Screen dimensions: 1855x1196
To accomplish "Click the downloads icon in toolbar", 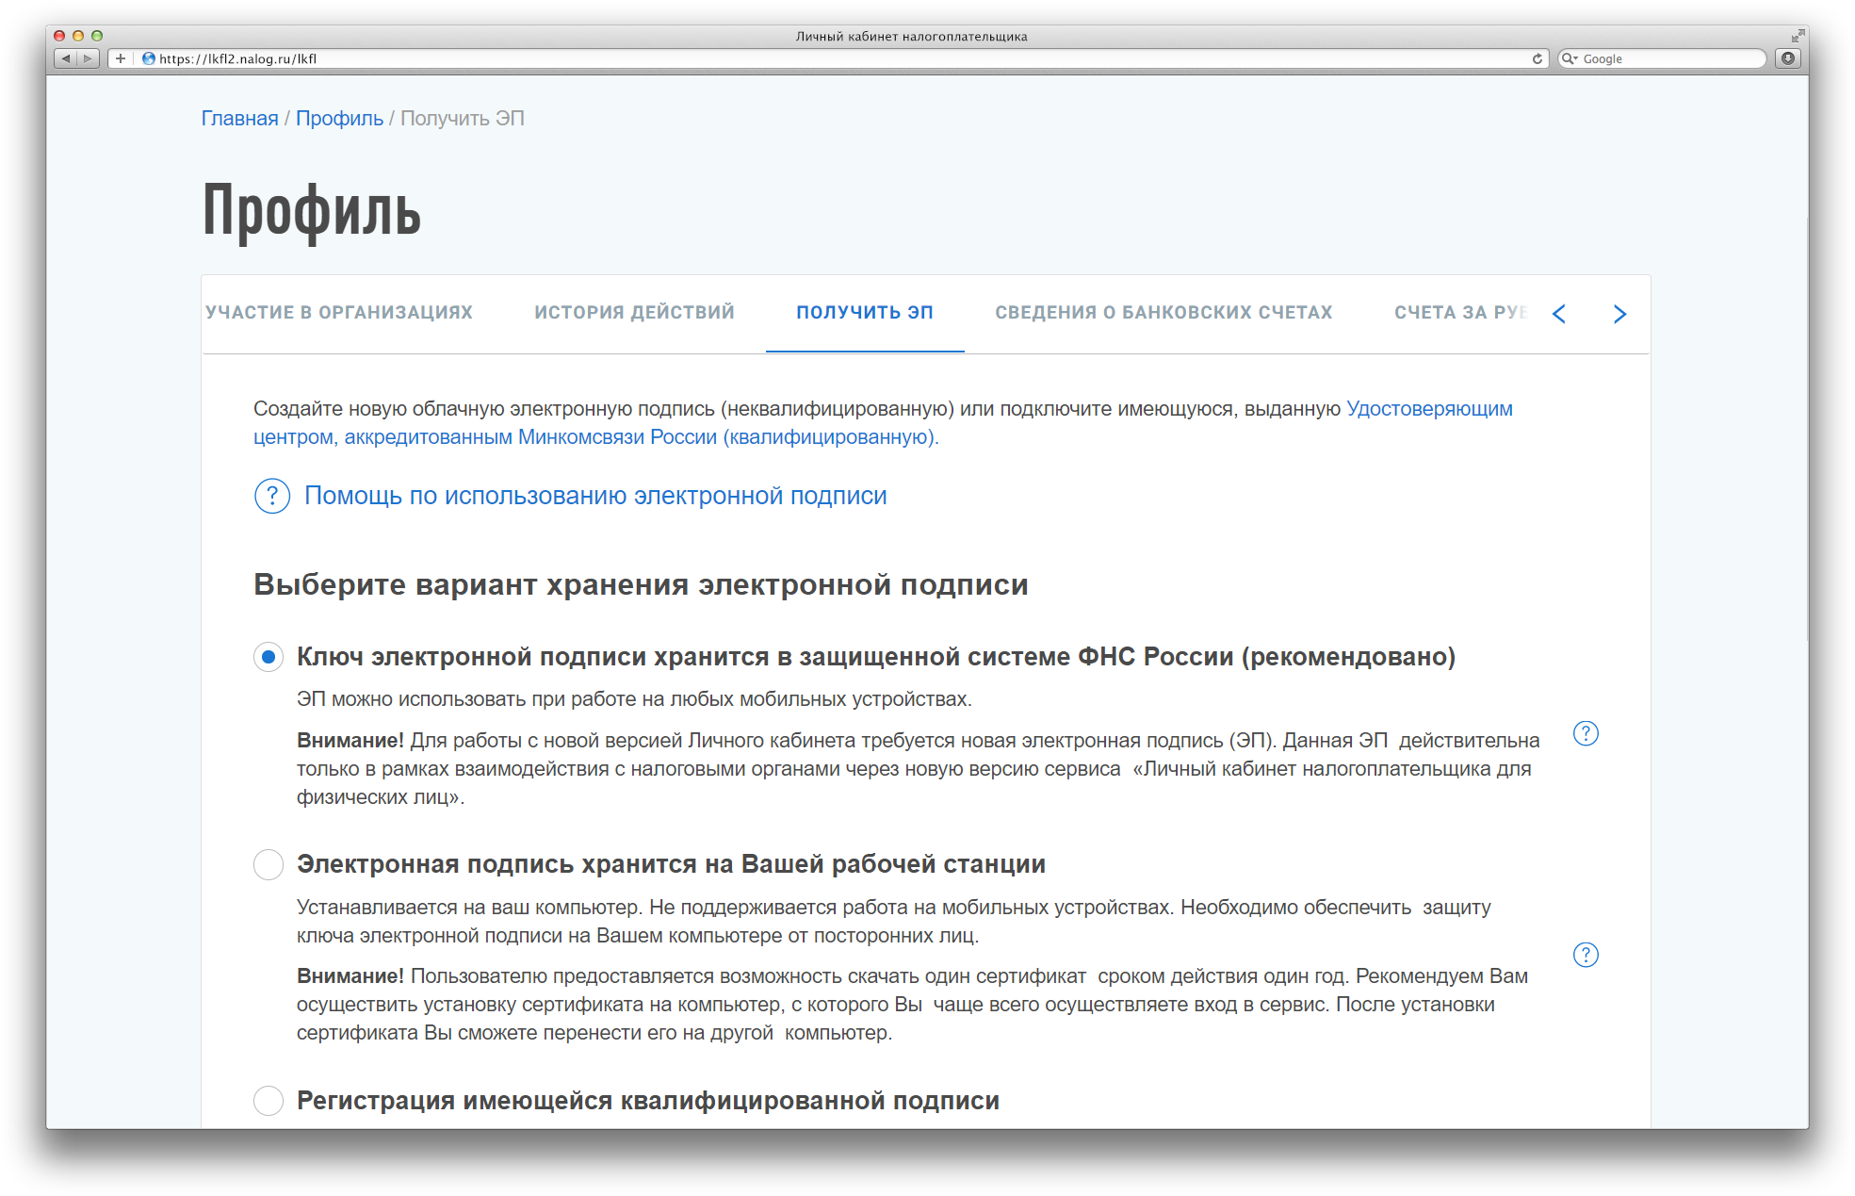I will tap(1788, 58).
